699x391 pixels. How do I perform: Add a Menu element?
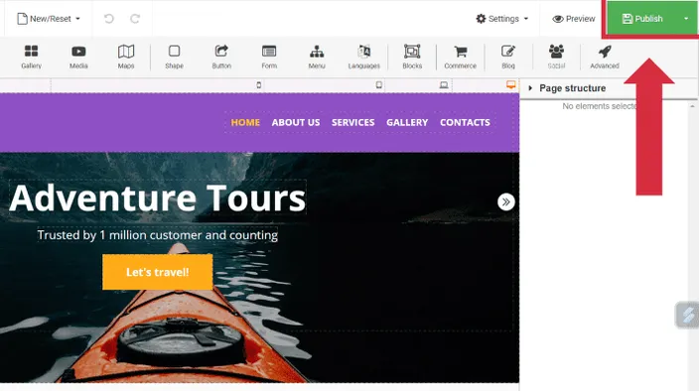pos(317,57)
